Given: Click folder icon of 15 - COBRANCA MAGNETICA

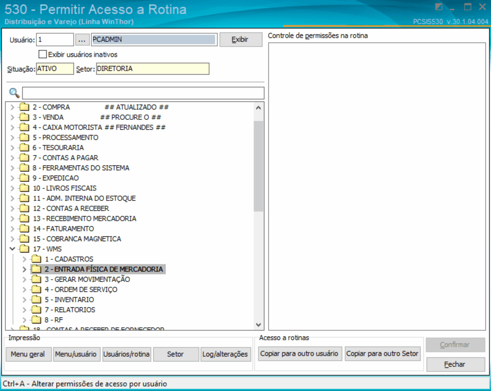Looking at the screenshot, I should [24, 239].
